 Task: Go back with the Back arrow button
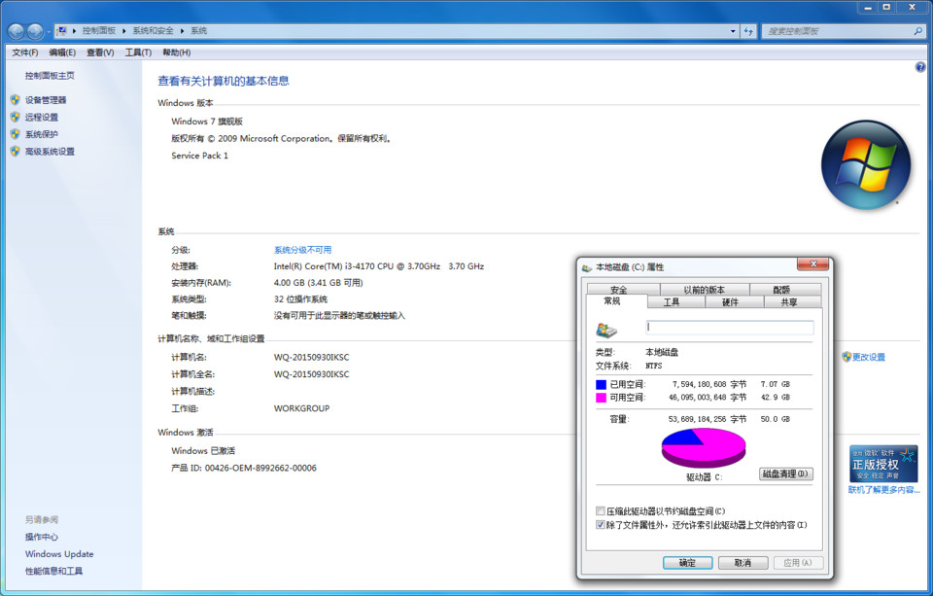tap(17, 31)
